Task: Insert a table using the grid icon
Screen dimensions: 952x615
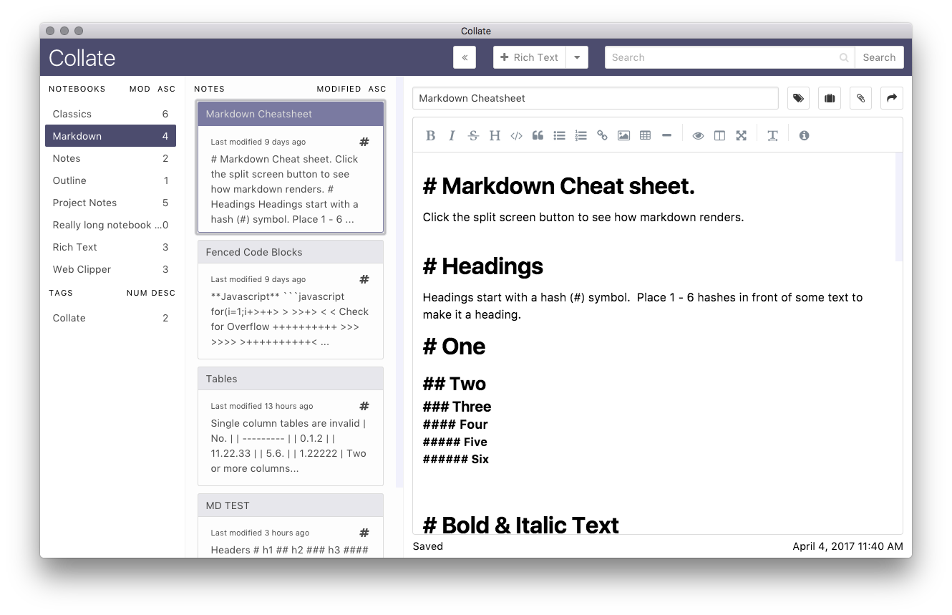Action: [645, 135]
